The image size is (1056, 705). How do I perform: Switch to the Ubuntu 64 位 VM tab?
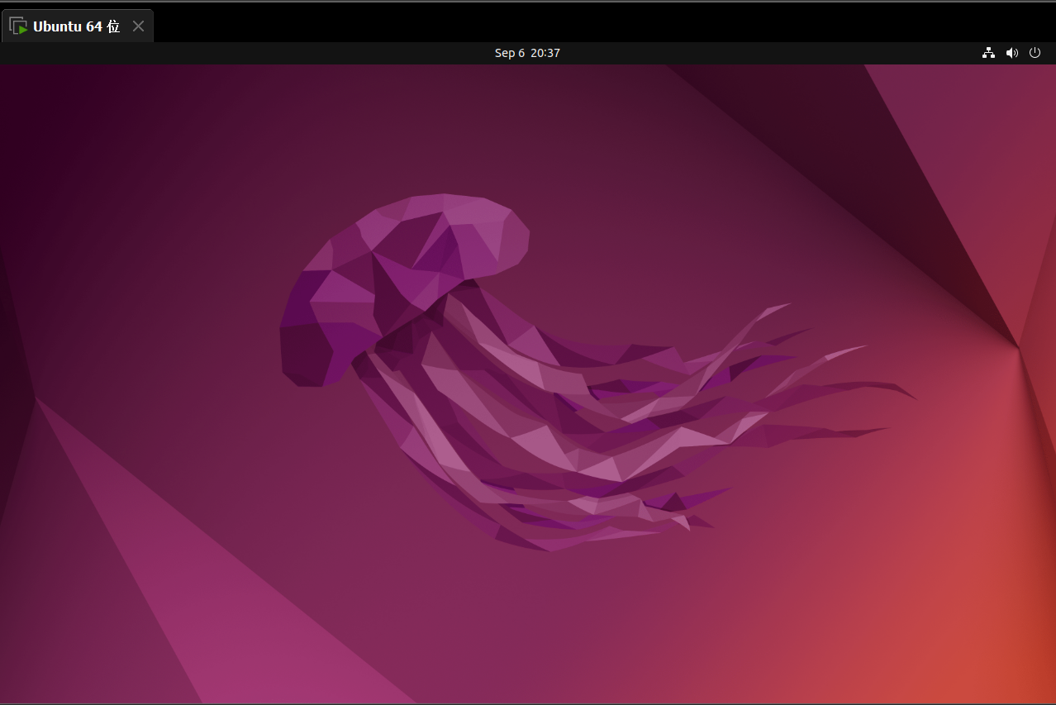point(77,26)
